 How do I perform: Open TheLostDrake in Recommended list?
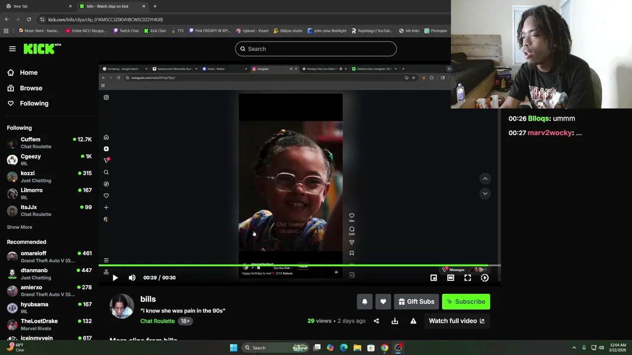(x=49, y=324)
